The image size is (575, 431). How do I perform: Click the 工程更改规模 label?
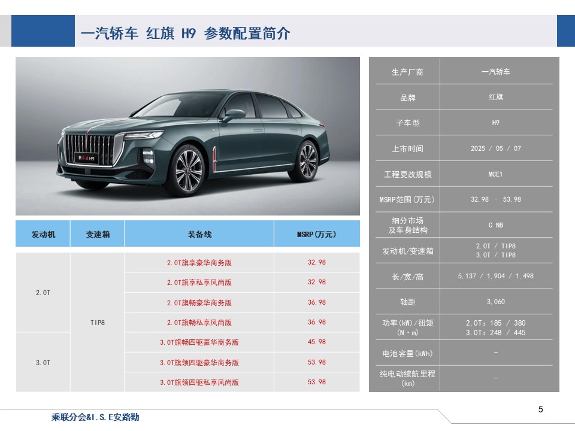(407, 174)
